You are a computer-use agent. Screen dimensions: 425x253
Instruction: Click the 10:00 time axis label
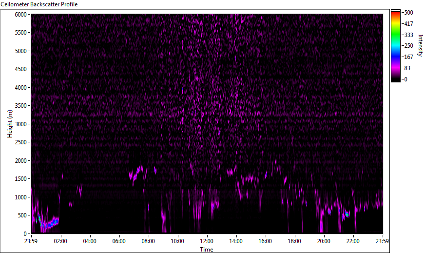(x=177, y=241)
